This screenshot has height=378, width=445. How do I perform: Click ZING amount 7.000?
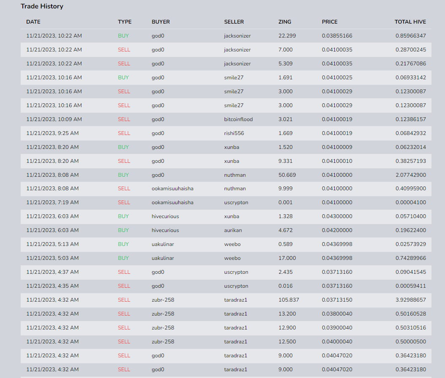[285, 50]
